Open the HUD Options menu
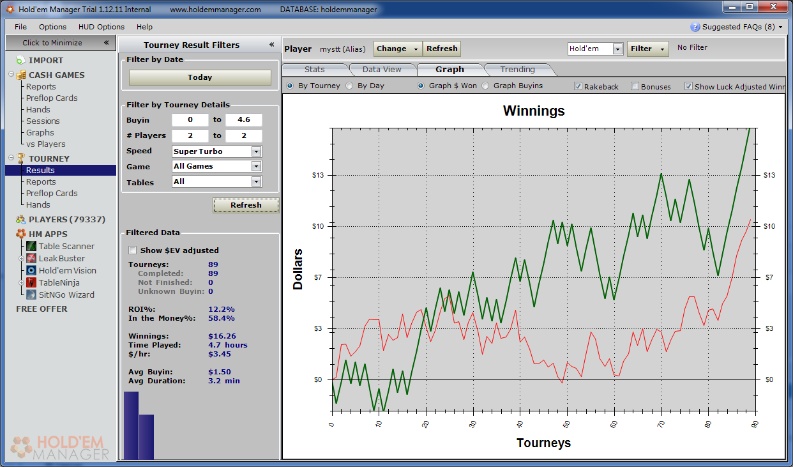 102,27
